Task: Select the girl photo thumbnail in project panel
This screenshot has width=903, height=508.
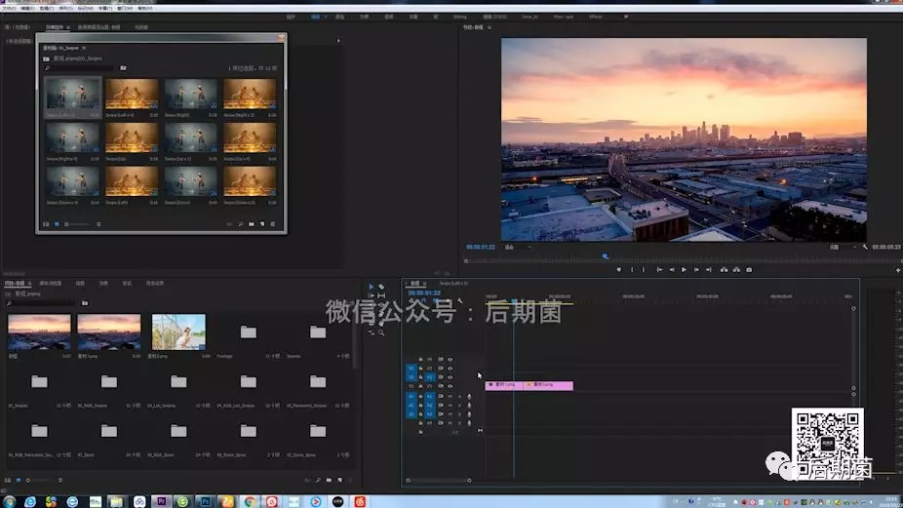Action: [178, 332]
